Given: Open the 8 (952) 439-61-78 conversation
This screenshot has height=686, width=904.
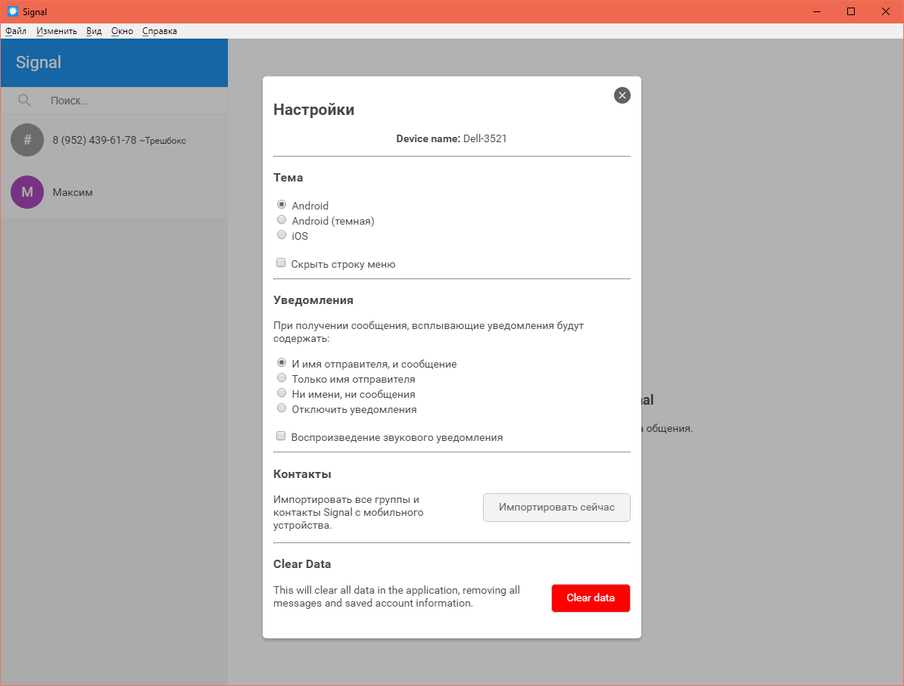Looking at the screenshot, I should tap(114, 140).
